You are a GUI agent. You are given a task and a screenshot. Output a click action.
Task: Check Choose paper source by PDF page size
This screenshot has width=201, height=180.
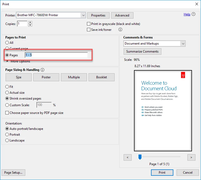coord(7,113)
